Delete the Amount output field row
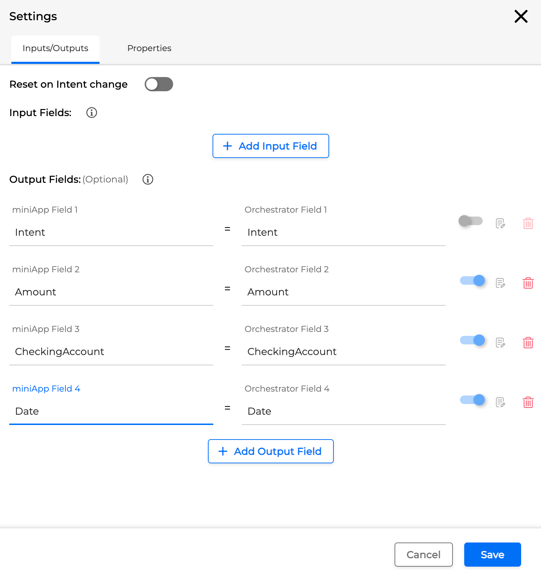Screen dimensions: 541x578 [x=528, y=283]
